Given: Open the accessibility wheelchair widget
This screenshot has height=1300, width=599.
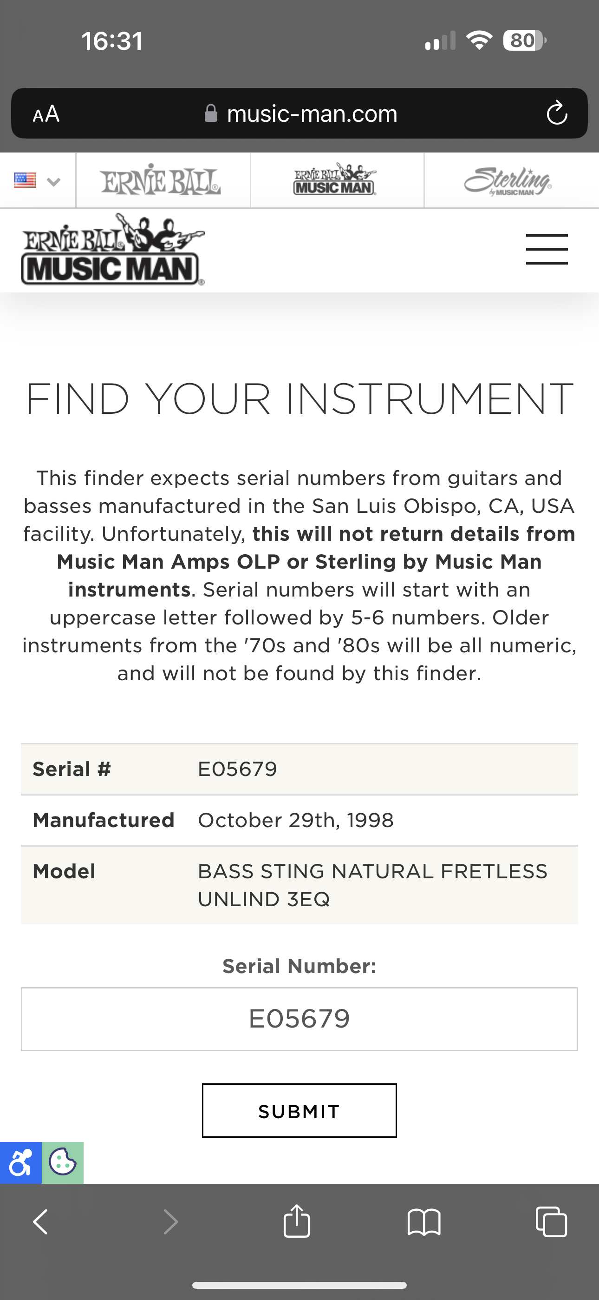Looking at the screenshot, I should pos(21,1163).
